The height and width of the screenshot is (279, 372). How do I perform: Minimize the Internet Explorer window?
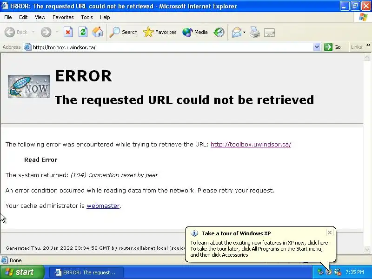[x=344, y=6]
